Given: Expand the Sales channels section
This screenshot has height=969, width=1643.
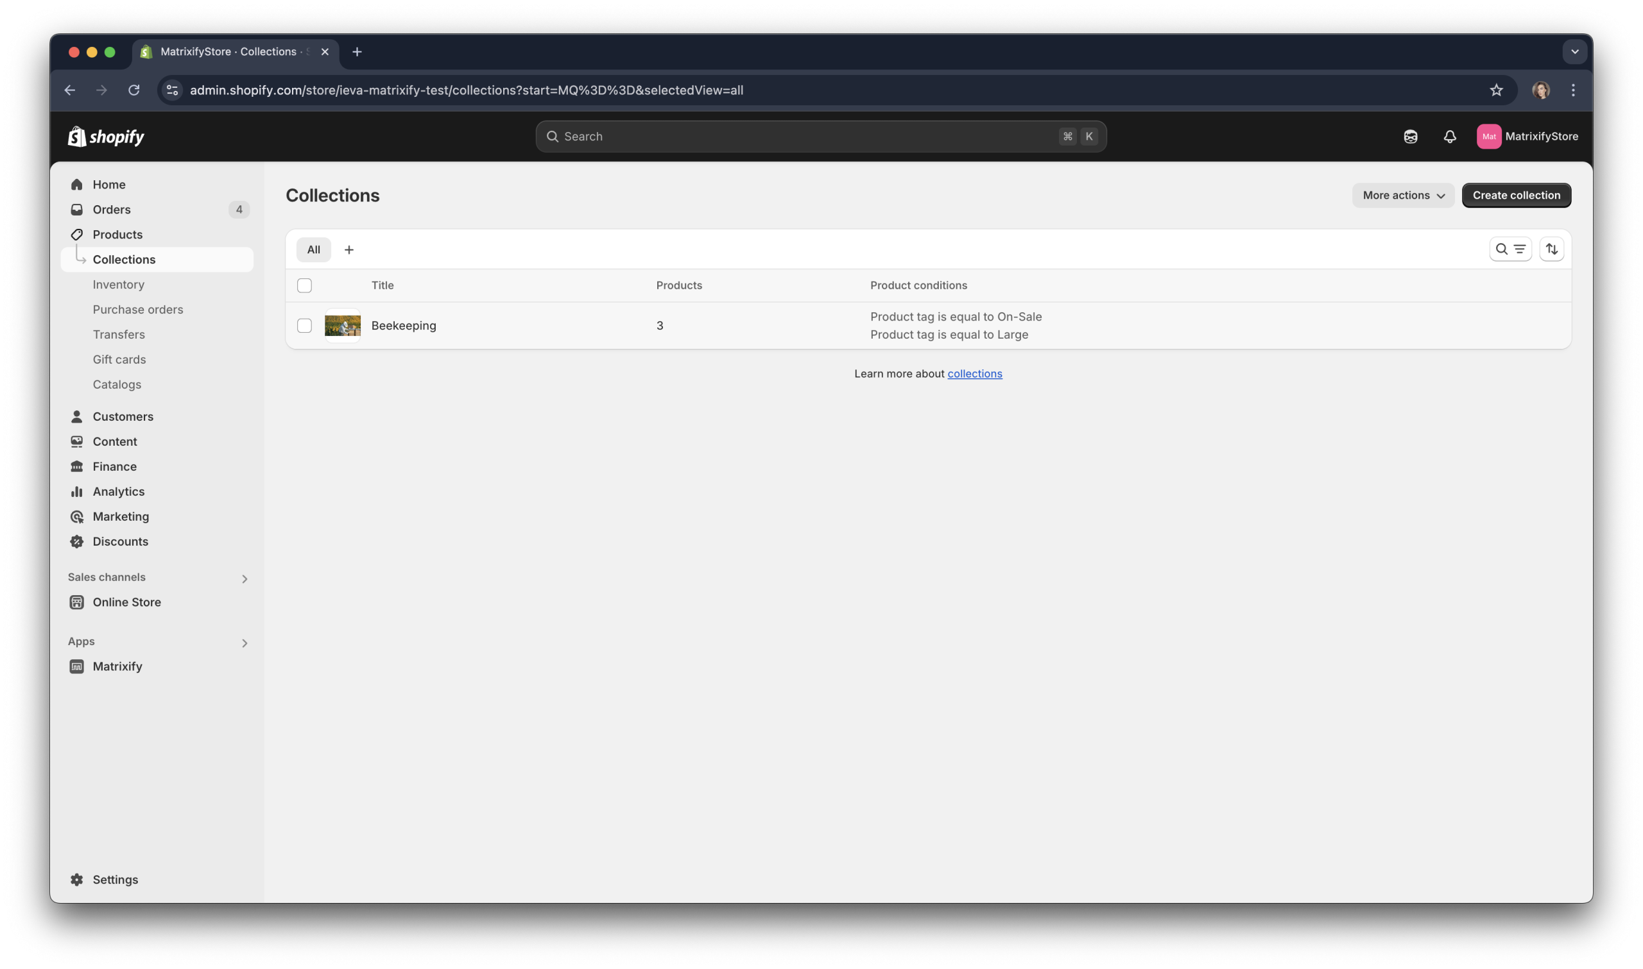Looking at the screenshot, I should pyautogui.click(x=245, y=578).
